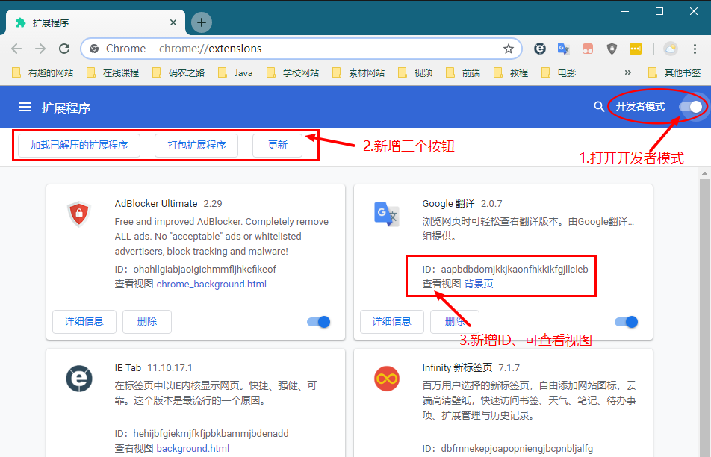Open the Java bookmark folder
The height and width of the screenshot is (457, 711).
pyautogui.click(x=235, y=73)
